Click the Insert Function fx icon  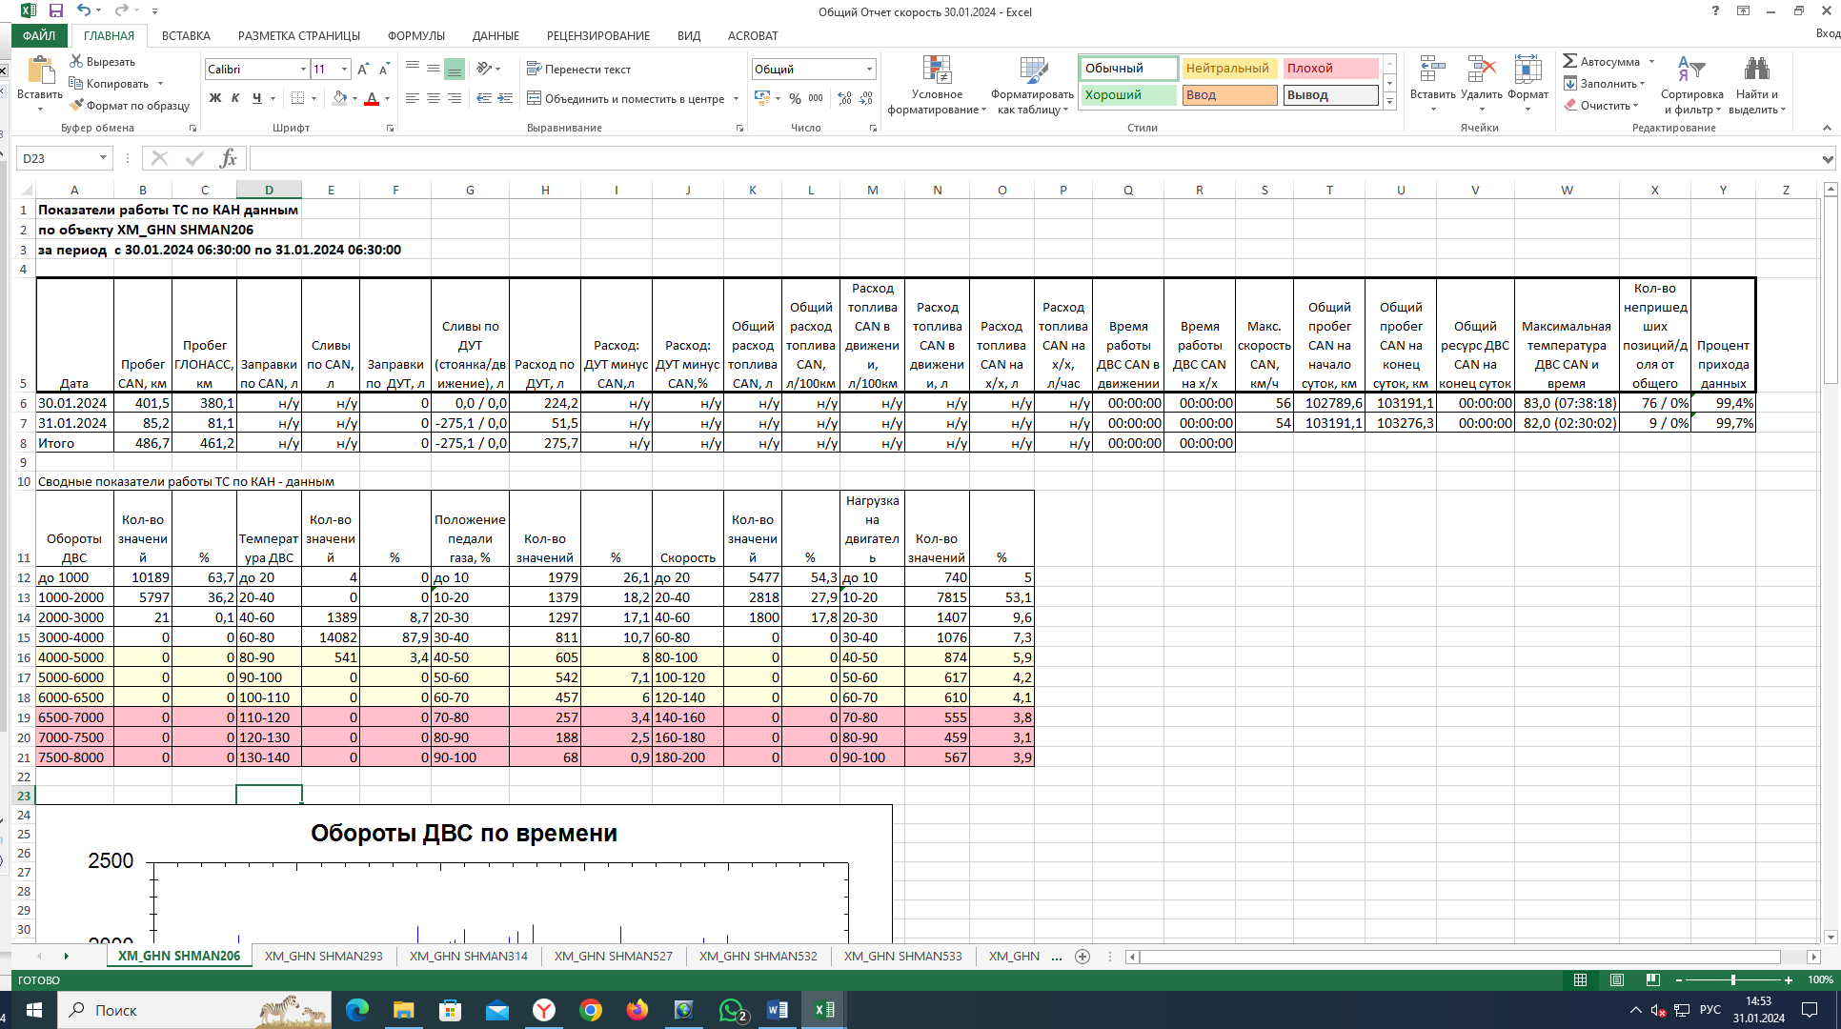228,158
